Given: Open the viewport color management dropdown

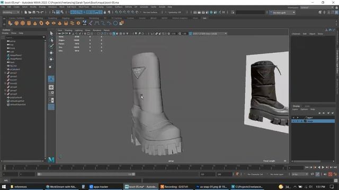Looking at the screenshot, I should pyautogui.click(x=208, y=34).
